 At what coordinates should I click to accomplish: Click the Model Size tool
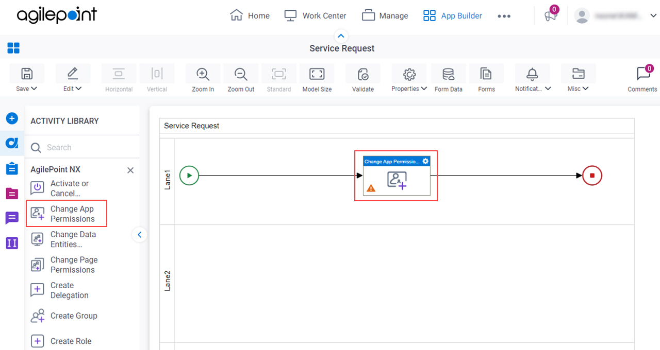317,78
